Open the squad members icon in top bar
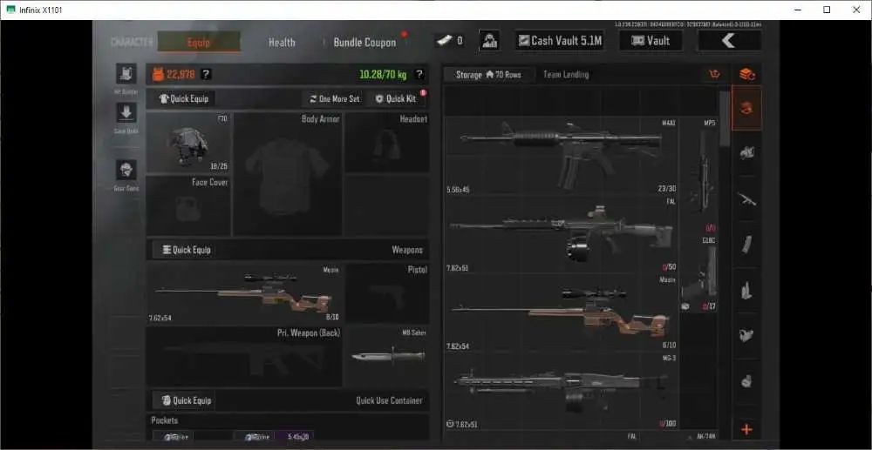Viewport: 872px width, 450px height. point(489,41)
